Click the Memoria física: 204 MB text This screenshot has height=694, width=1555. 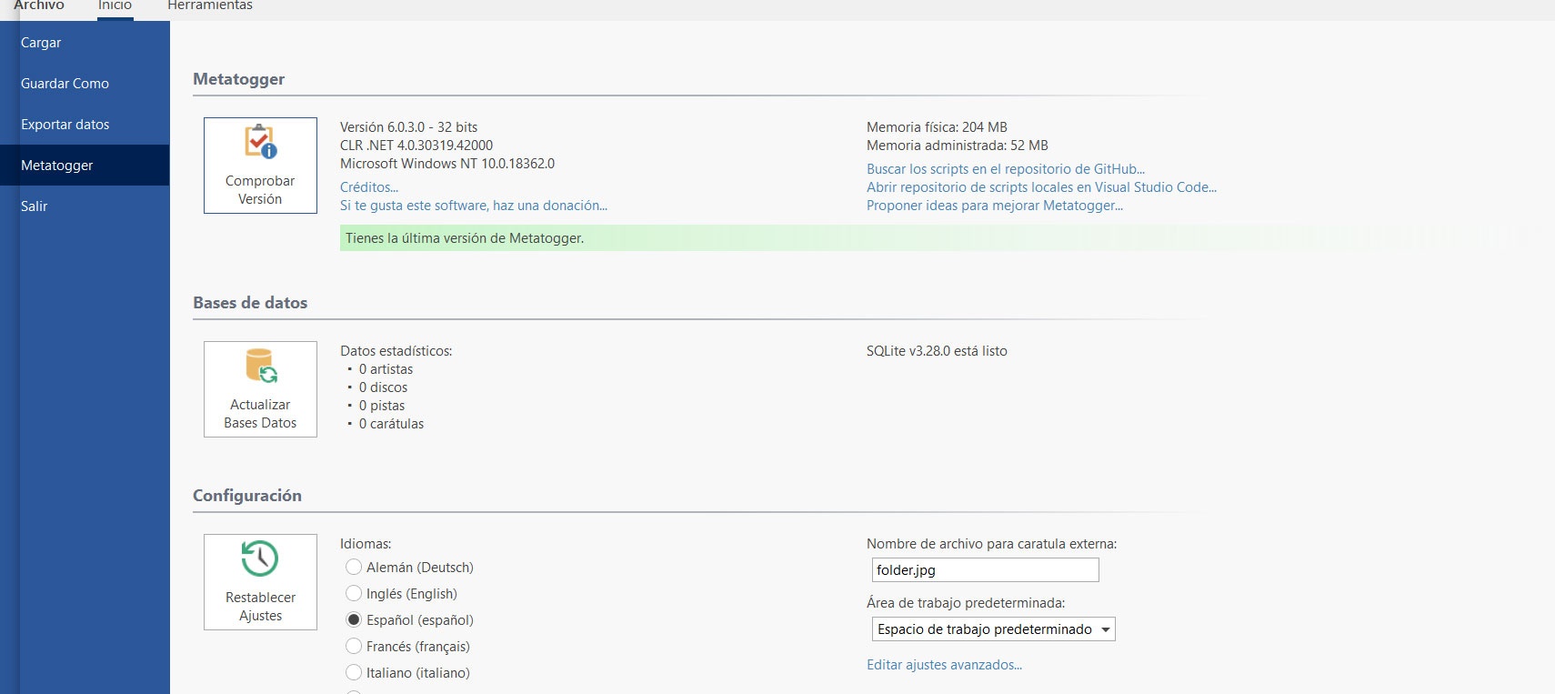click(x=937, y=127)
